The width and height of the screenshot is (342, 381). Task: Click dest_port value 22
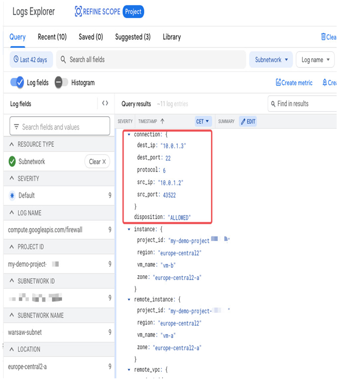pos(168,158)
